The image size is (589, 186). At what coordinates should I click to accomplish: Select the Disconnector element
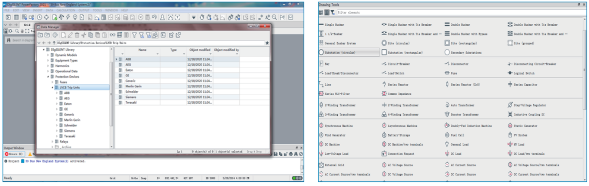[x=456, y=64]
